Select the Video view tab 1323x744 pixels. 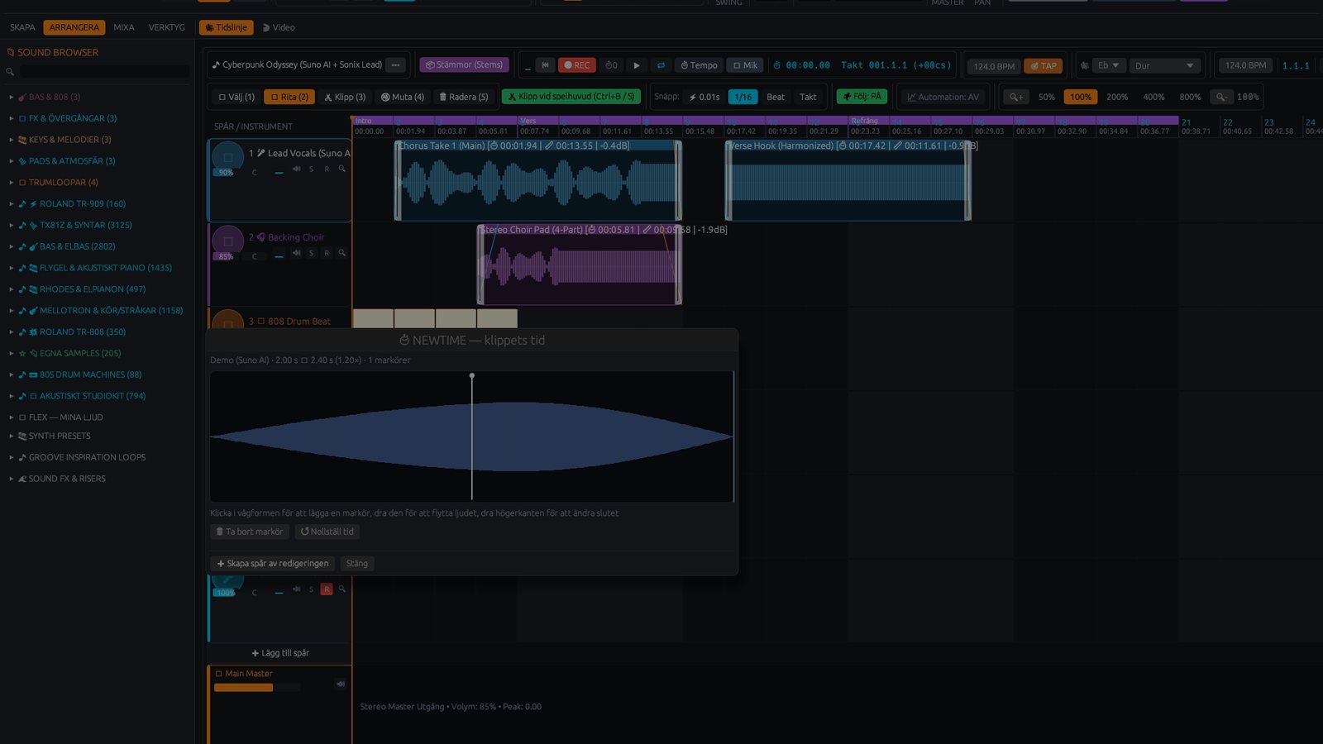(279, 27)
